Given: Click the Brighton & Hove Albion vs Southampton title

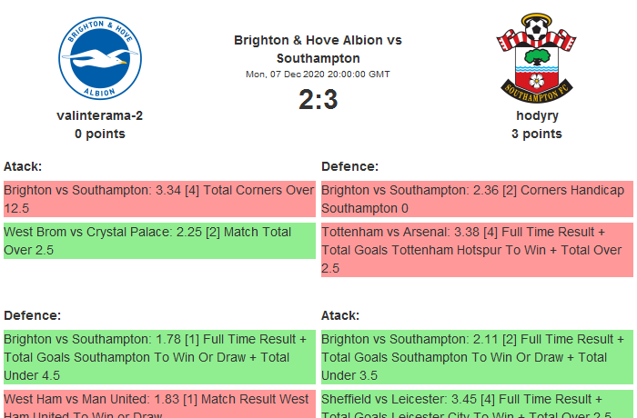Looking at the screenshot, I should 318,49.
